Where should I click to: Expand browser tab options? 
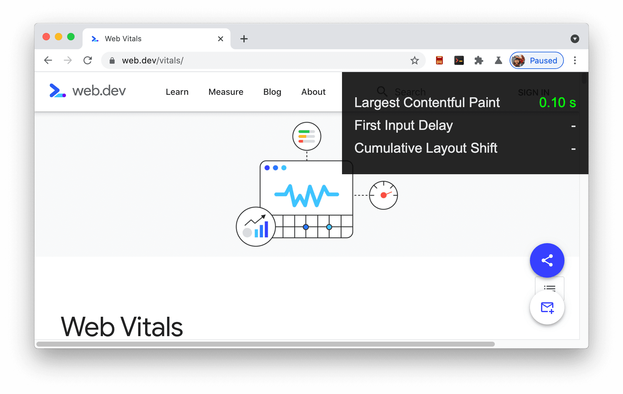[x=575, y=38]
